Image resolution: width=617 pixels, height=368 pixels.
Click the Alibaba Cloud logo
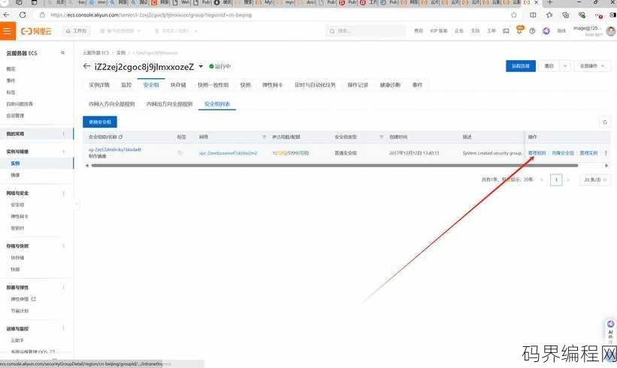[36, 31]
